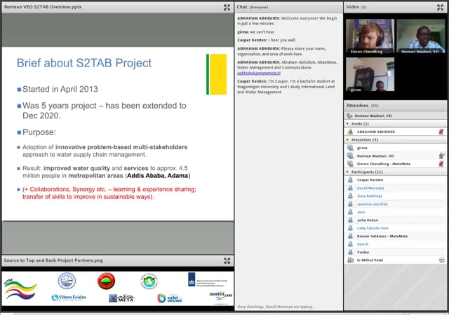
Task: Select participant Casper Kersten
Action: coord(395,180)
